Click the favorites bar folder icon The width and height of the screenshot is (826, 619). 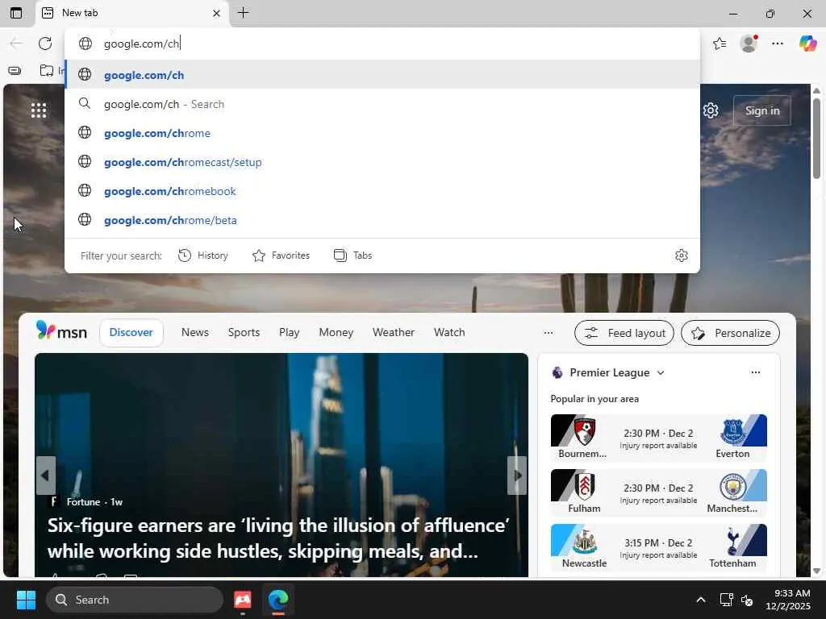click(47, 70)
